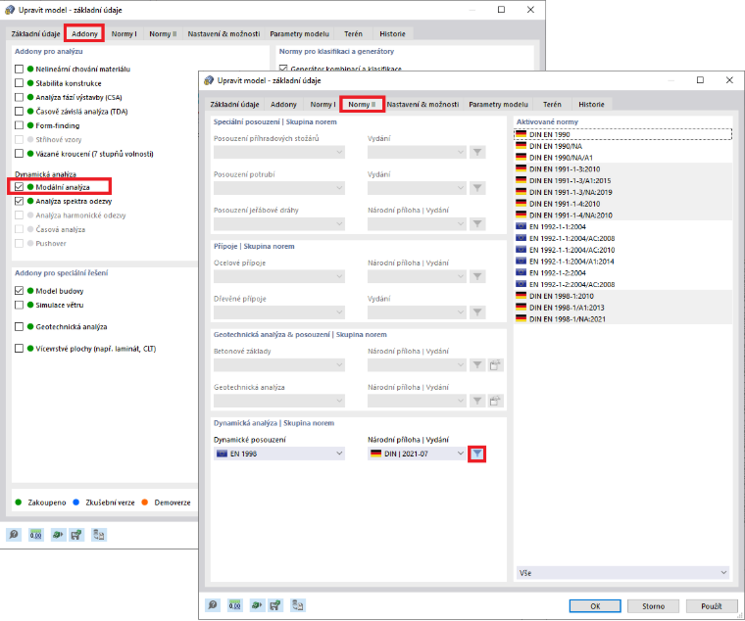
Task: Cancel with Storno button
Action: [x=653, y=606]
